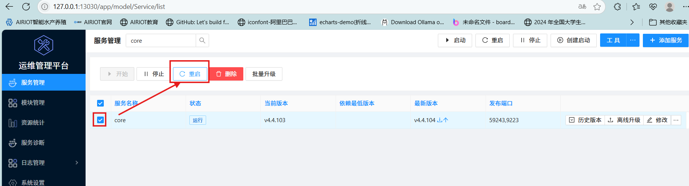Image resolution: width=689 pixels, height=186 pixels.
Task: Click the red 删除 button
Action: point(226,74)
